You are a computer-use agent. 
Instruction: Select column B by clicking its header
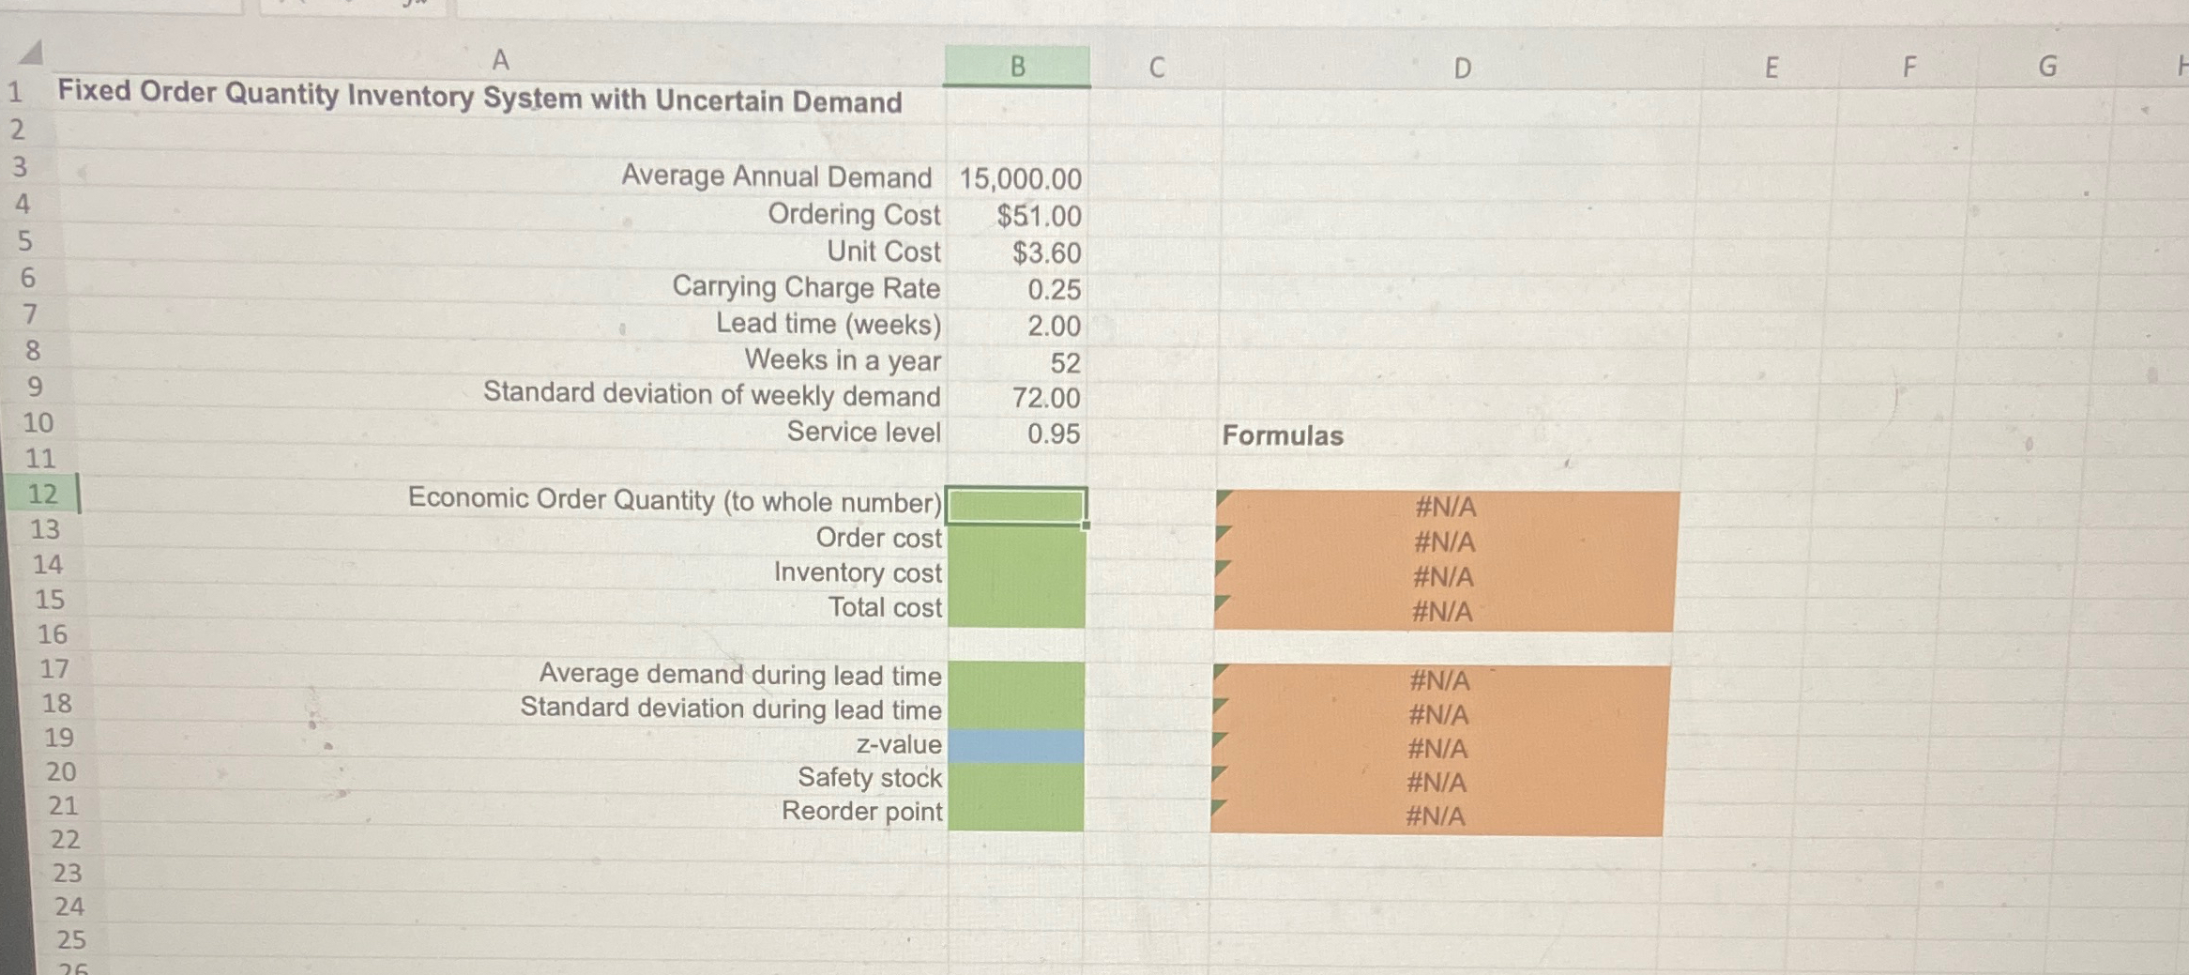pos(1018,64)
